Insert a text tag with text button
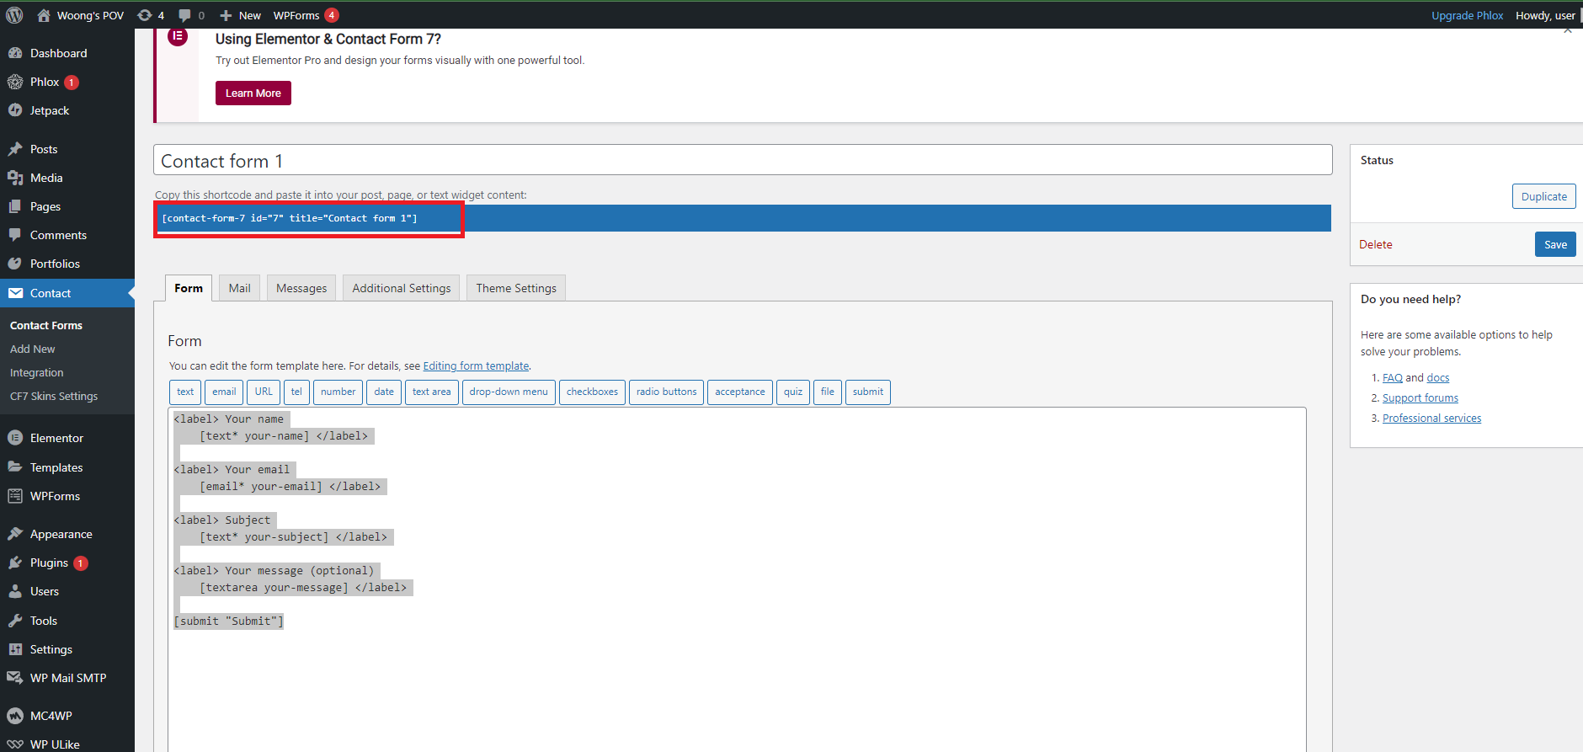The width and height of the screenshot is (1583, 752). [x=185, y=392]
